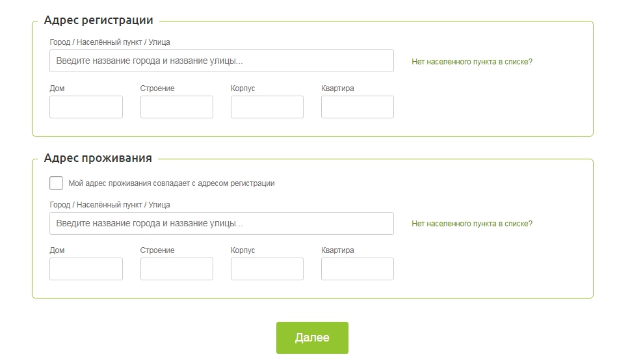Click the 'Мой адрес проживания совпадает' label text
This screenshot has width=630, height=359.
tap(172, 183)
